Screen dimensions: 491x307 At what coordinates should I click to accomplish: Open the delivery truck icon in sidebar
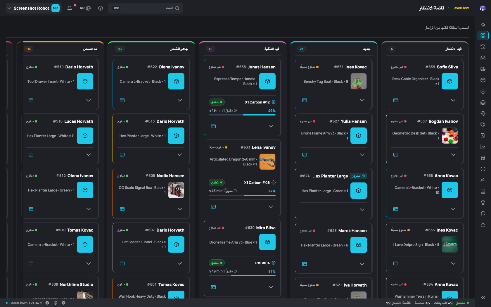[x=483, y=69]
